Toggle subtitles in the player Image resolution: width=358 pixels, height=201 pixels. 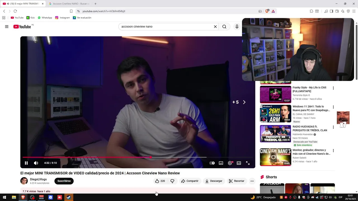(221, 163)
